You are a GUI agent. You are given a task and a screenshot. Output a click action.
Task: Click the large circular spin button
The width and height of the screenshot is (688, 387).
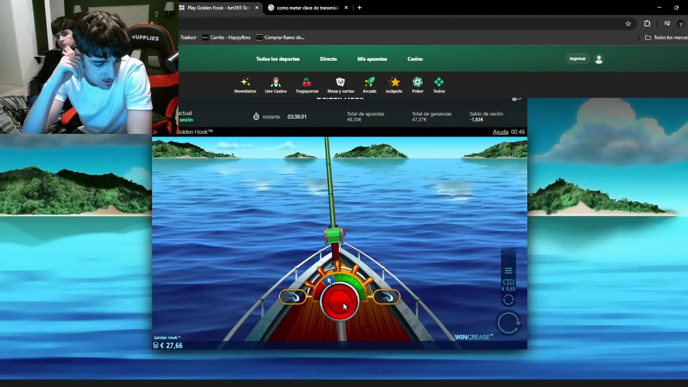[508, 322]
